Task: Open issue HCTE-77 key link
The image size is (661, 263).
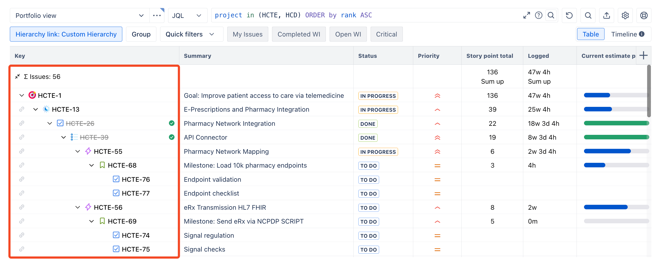Action: click(136, 193)
